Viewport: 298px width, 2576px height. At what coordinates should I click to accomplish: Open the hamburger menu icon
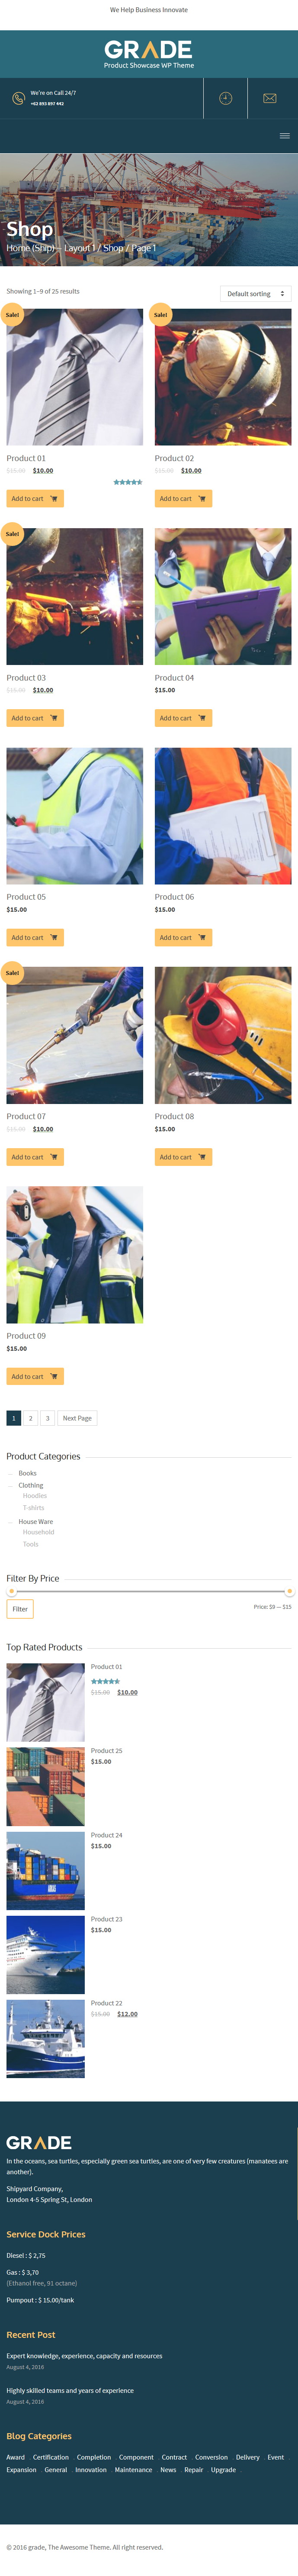coord(285,135)
